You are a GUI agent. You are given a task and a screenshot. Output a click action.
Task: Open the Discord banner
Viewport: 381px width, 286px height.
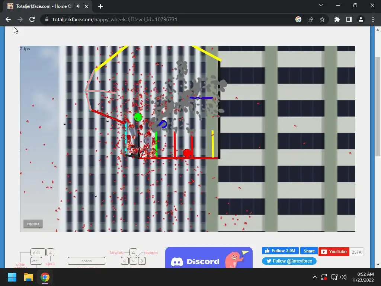coord(209,258)
